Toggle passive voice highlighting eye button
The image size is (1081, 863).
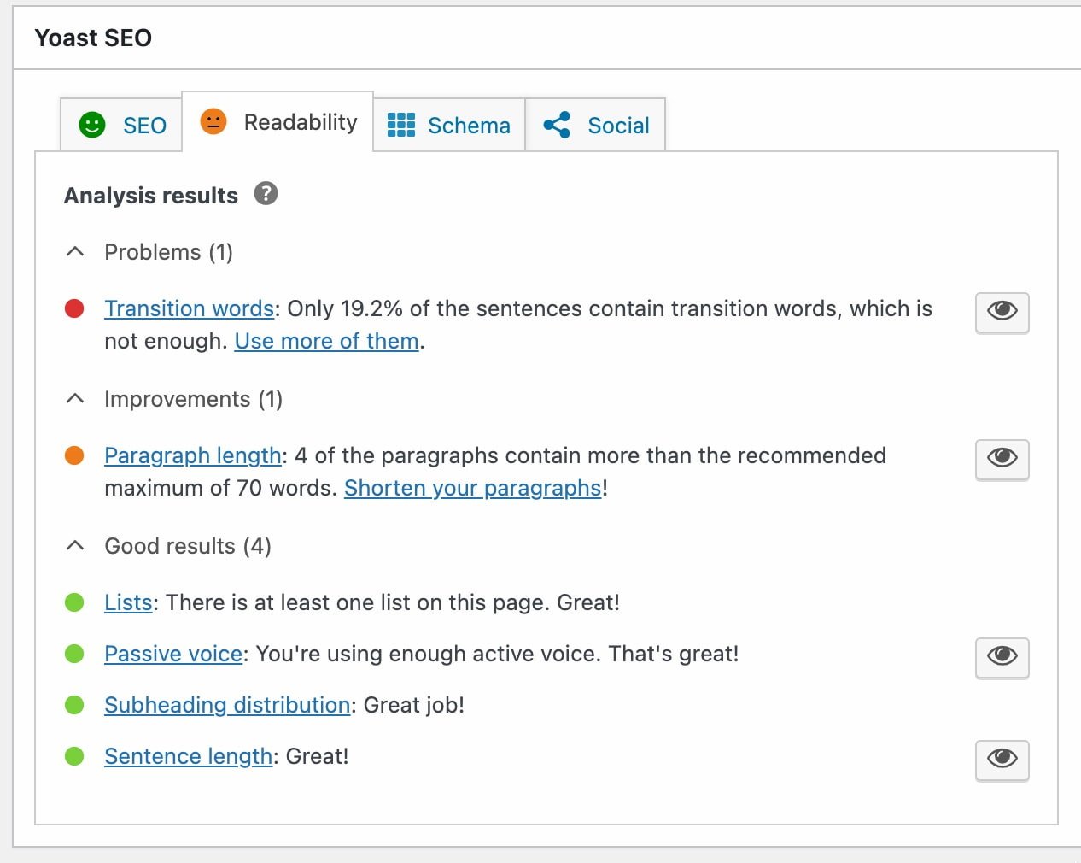1002,656
